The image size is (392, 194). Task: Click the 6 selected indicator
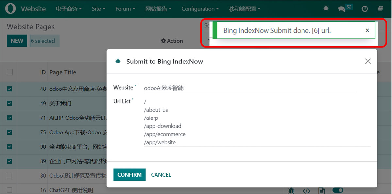[x=44, y=41]
